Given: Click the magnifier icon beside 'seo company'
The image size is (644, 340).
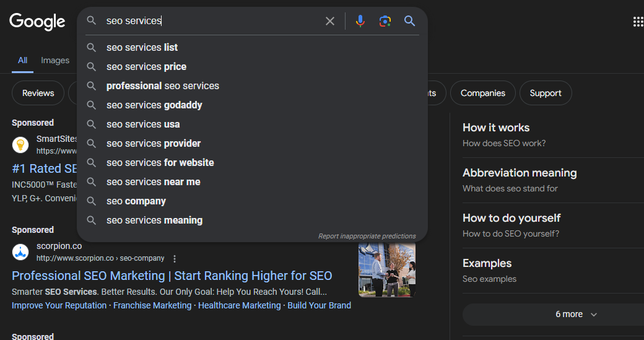Looking at the screenshot, I should coord(92,201).
